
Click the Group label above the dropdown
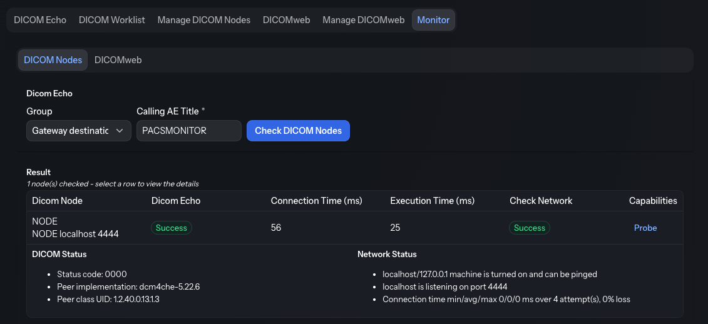(39, 111)
